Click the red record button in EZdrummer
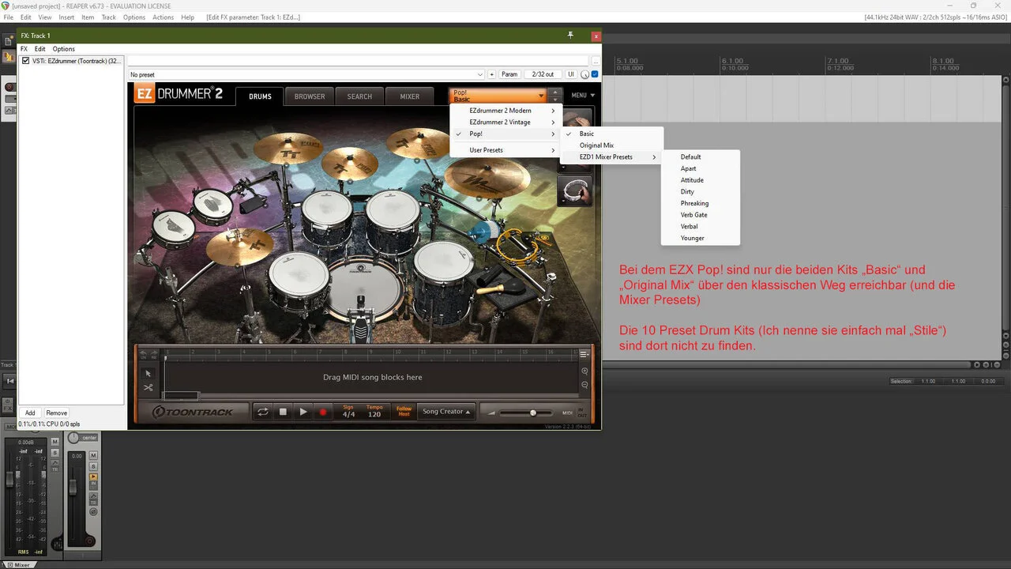Viewport: 1011px width, 569px height. point(322,412)
